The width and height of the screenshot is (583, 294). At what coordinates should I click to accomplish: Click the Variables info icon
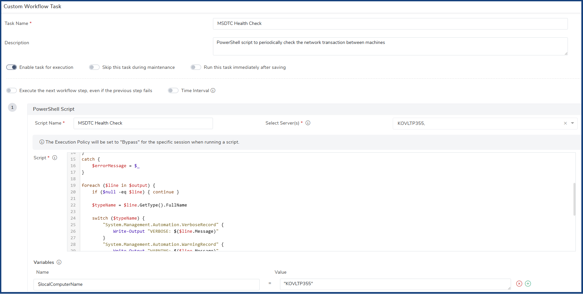59,262
